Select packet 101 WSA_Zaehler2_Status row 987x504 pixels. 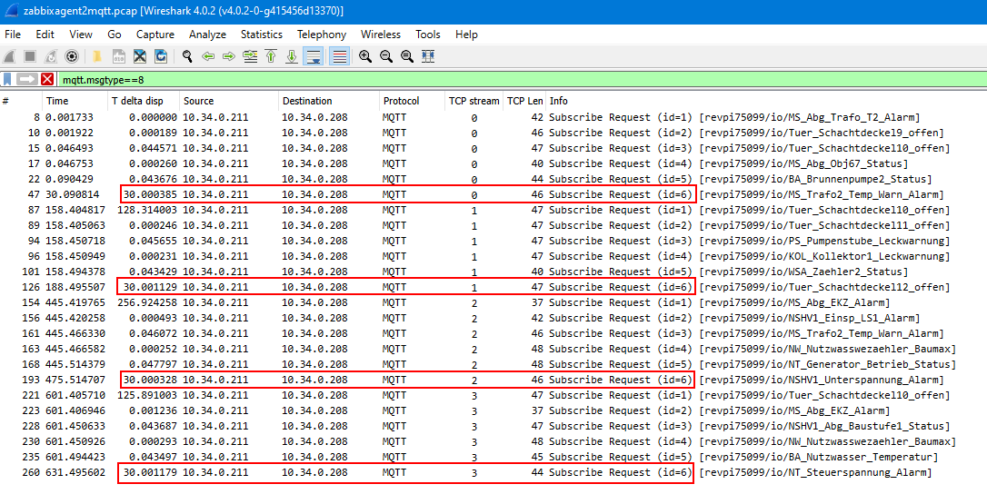(x=493, y=272)
